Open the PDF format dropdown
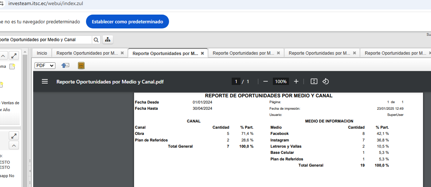 click(x=45, y=66)
